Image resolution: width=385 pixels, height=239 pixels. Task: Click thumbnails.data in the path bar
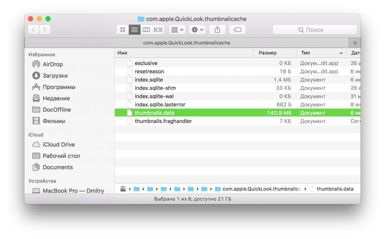point(332,189)
